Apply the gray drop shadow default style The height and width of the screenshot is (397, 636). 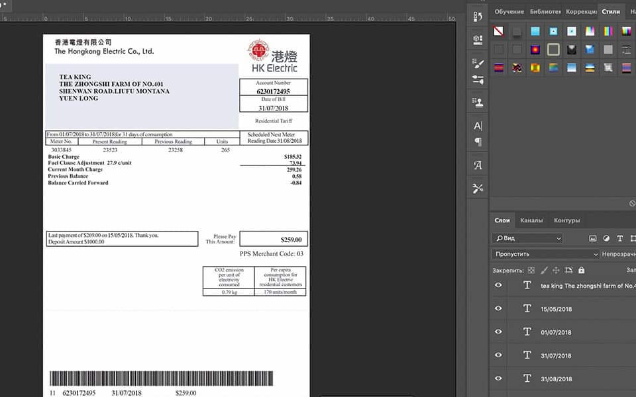coord(517,31)
